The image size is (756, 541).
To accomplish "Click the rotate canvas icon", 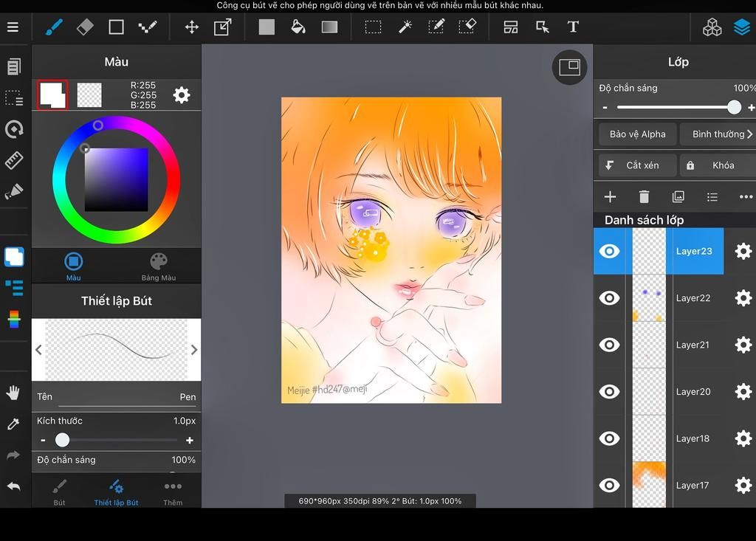I will [14, 129].
